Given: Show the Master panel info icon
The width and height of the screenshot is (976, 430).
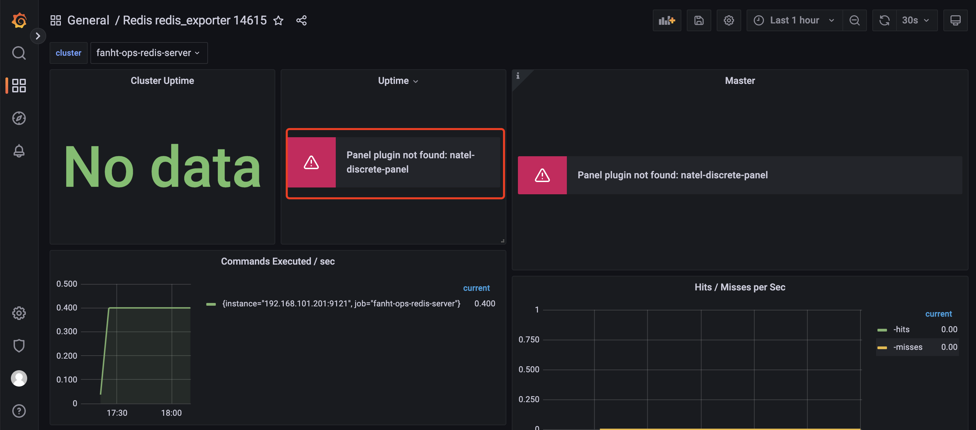Looking at the screenshot, I should [518, 76].
